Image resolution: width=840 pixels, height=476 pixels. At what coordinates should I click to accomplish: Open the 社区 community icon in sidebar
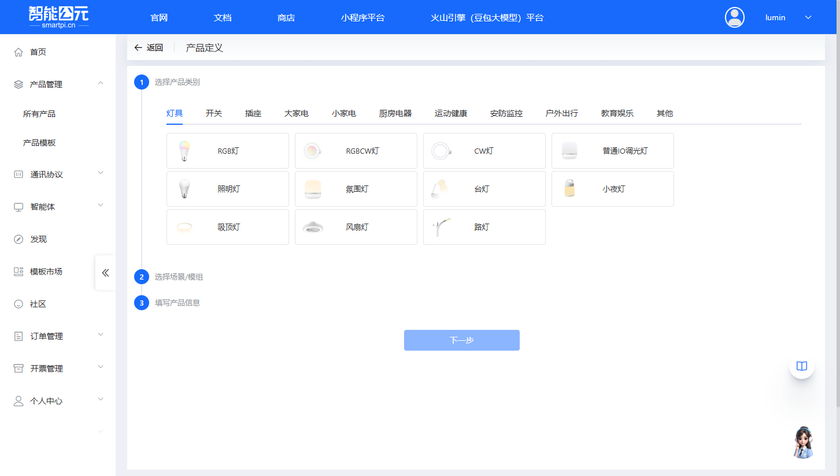tap(18, 303)
